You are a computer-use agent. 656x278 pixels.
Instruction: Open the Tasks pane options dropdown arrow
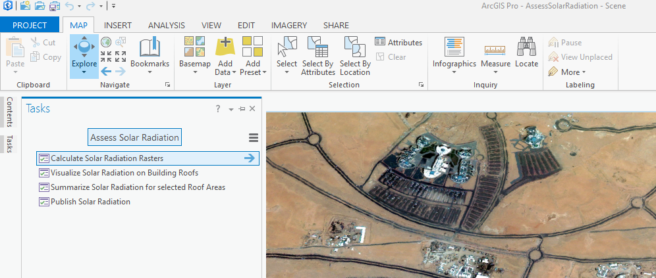(x=231, y=109)
